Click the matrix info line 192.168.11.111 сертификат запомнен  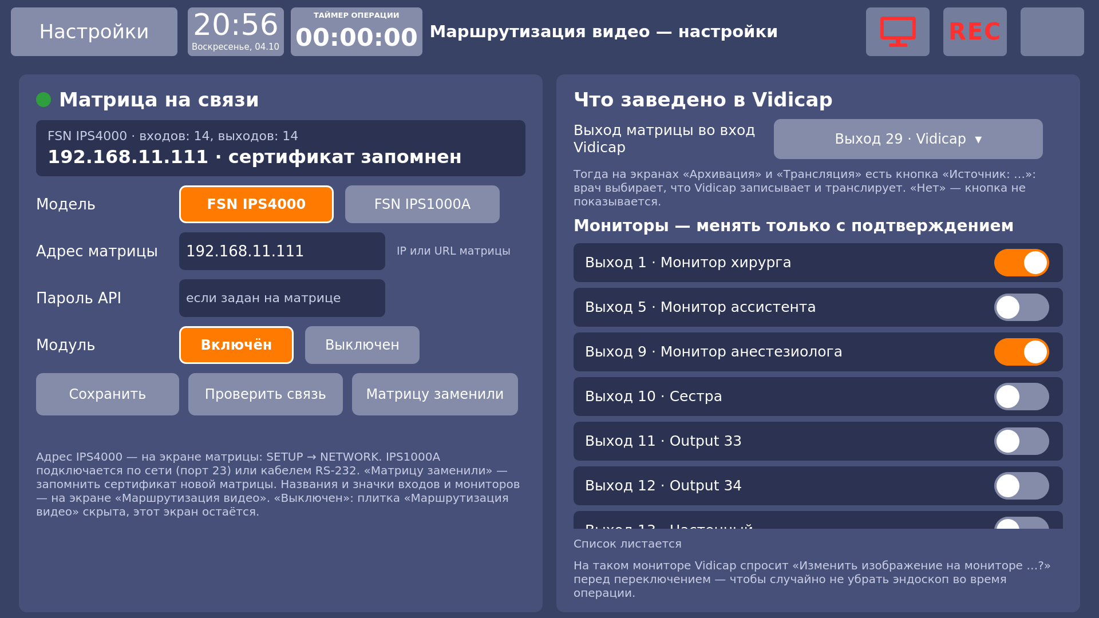[x=255, y=157]
